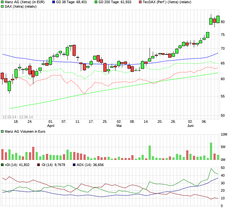Click the ADX (14): 36,656 label
The image size is (233, 209).
(x=90, y=165)
